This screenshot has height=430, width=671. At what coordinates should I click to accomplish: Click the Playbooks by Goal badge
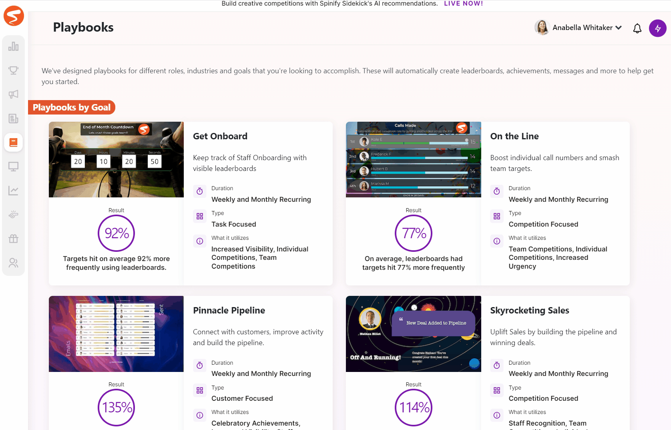[72, 107]
